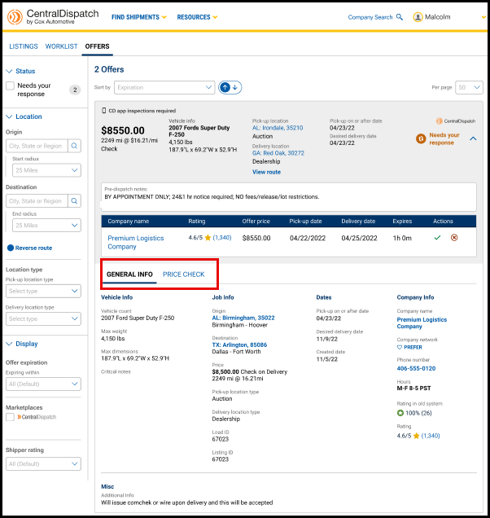
Task: Collapse offer card with chevron up
Action: (x=473, y=138)
